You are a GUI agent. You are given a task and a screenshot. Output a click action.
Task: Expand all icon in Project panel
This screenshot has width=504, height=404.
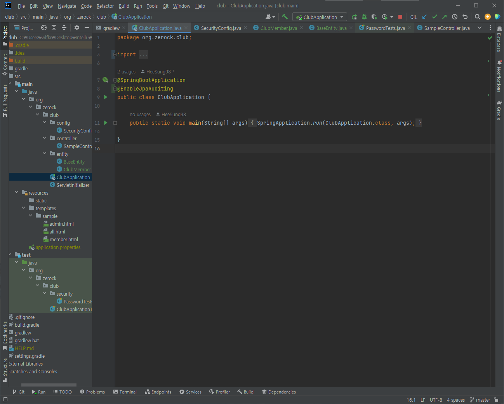pyautogui.click(x=54, y=28)
